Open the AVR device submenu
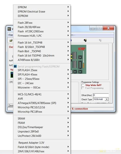This screenshot has width=121, height=154. (42, 99)
